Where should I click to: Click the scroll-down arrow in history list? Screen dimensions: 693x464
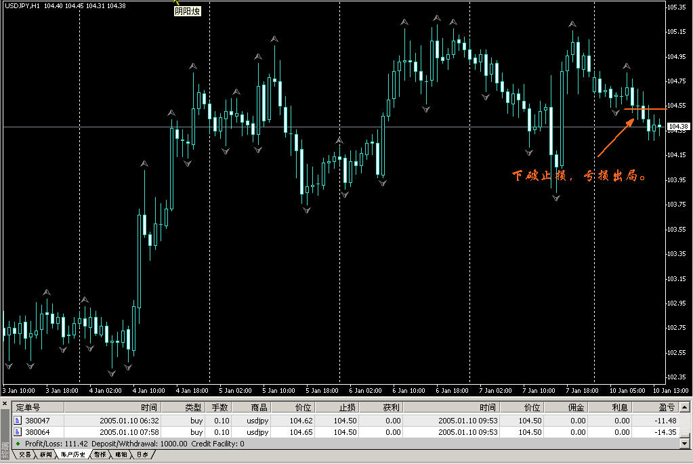[685, 443]
